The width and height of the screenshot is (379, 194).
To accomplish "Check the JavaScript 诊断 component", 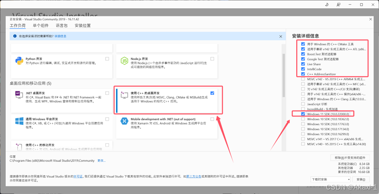I will click(303, 104).
